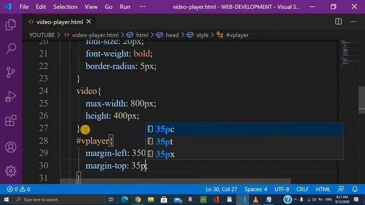Click the feedback icon in status bar

pos(341,189)
